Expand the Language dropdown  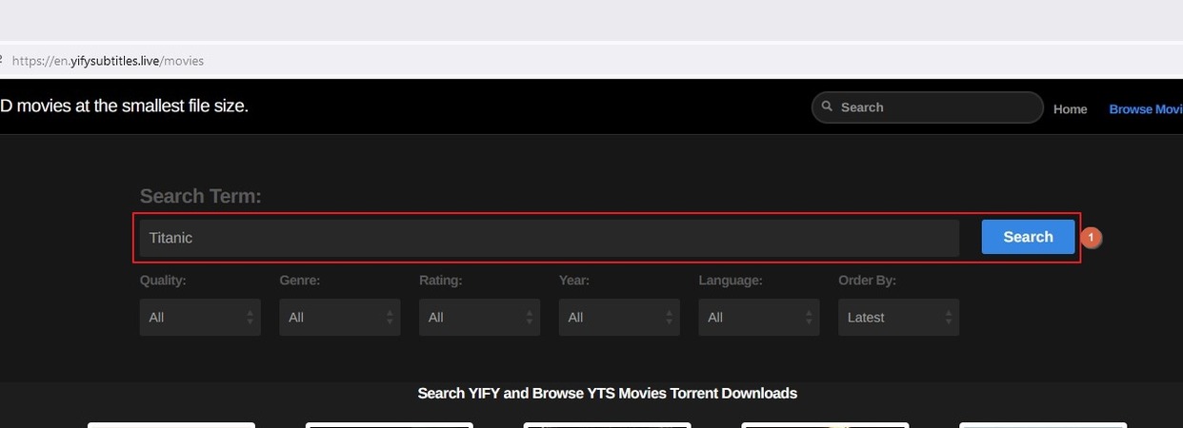coord(758,318)
